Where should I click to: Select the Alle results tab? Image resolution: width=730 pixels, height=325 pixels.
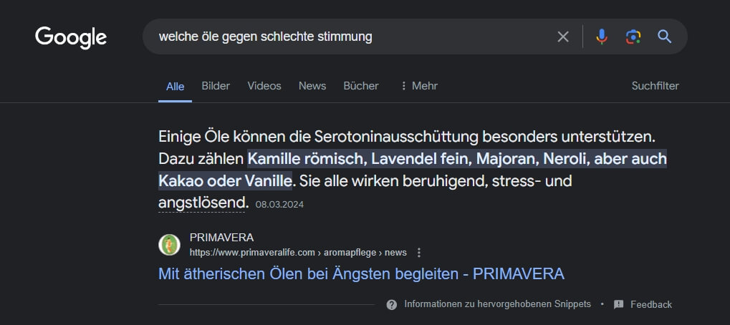(x=176, y=87)
